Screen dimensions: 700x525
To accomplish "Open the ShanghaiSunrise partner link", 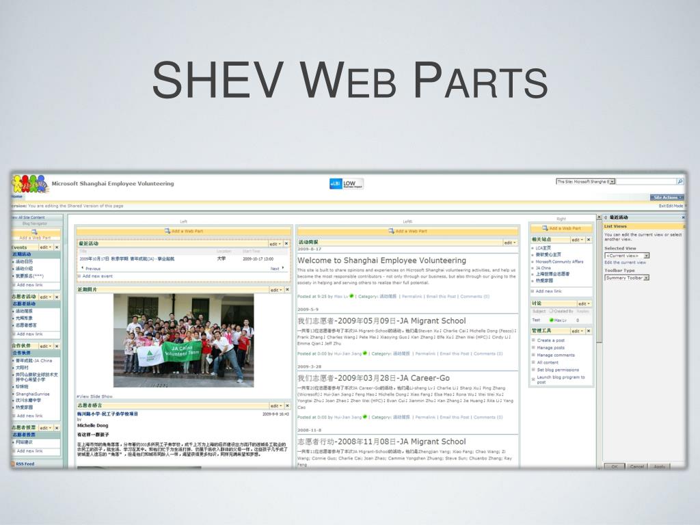I will point(33,394).
